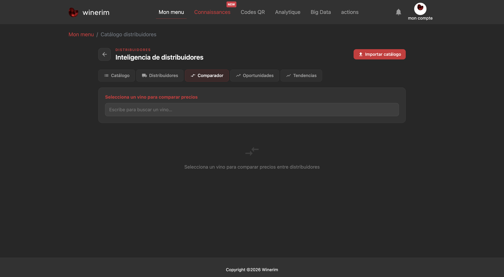Switch to the Catálogo tab
Screen dimensions: 504x277
pyautogui.click(x=117, y=75)
